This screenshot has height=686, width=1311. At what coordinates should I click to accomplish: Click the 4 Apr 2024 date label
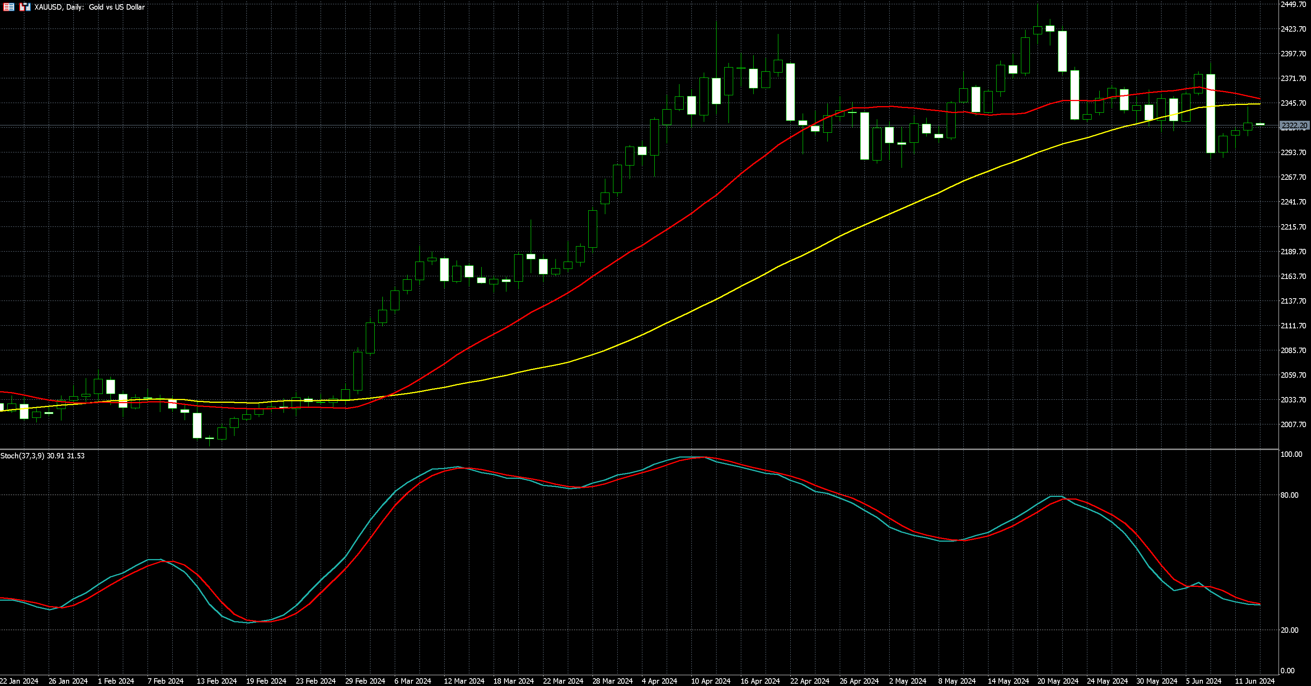point(659,681)
